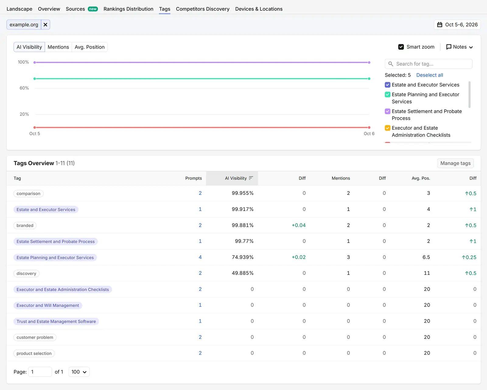Select the AI Visibility chart metric tab
This screenshot has height=390, width=487.
pos(29,47)
